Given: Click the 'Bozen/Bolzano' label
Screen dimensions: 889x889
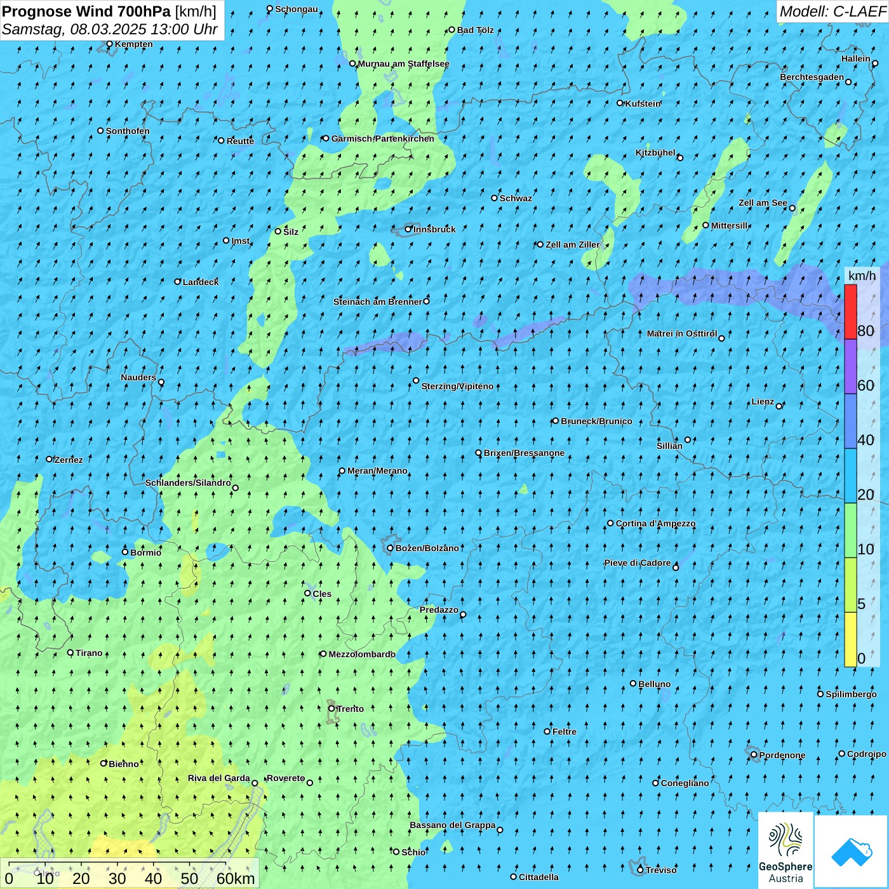Looking at the screenshot, I should (427, 548).
